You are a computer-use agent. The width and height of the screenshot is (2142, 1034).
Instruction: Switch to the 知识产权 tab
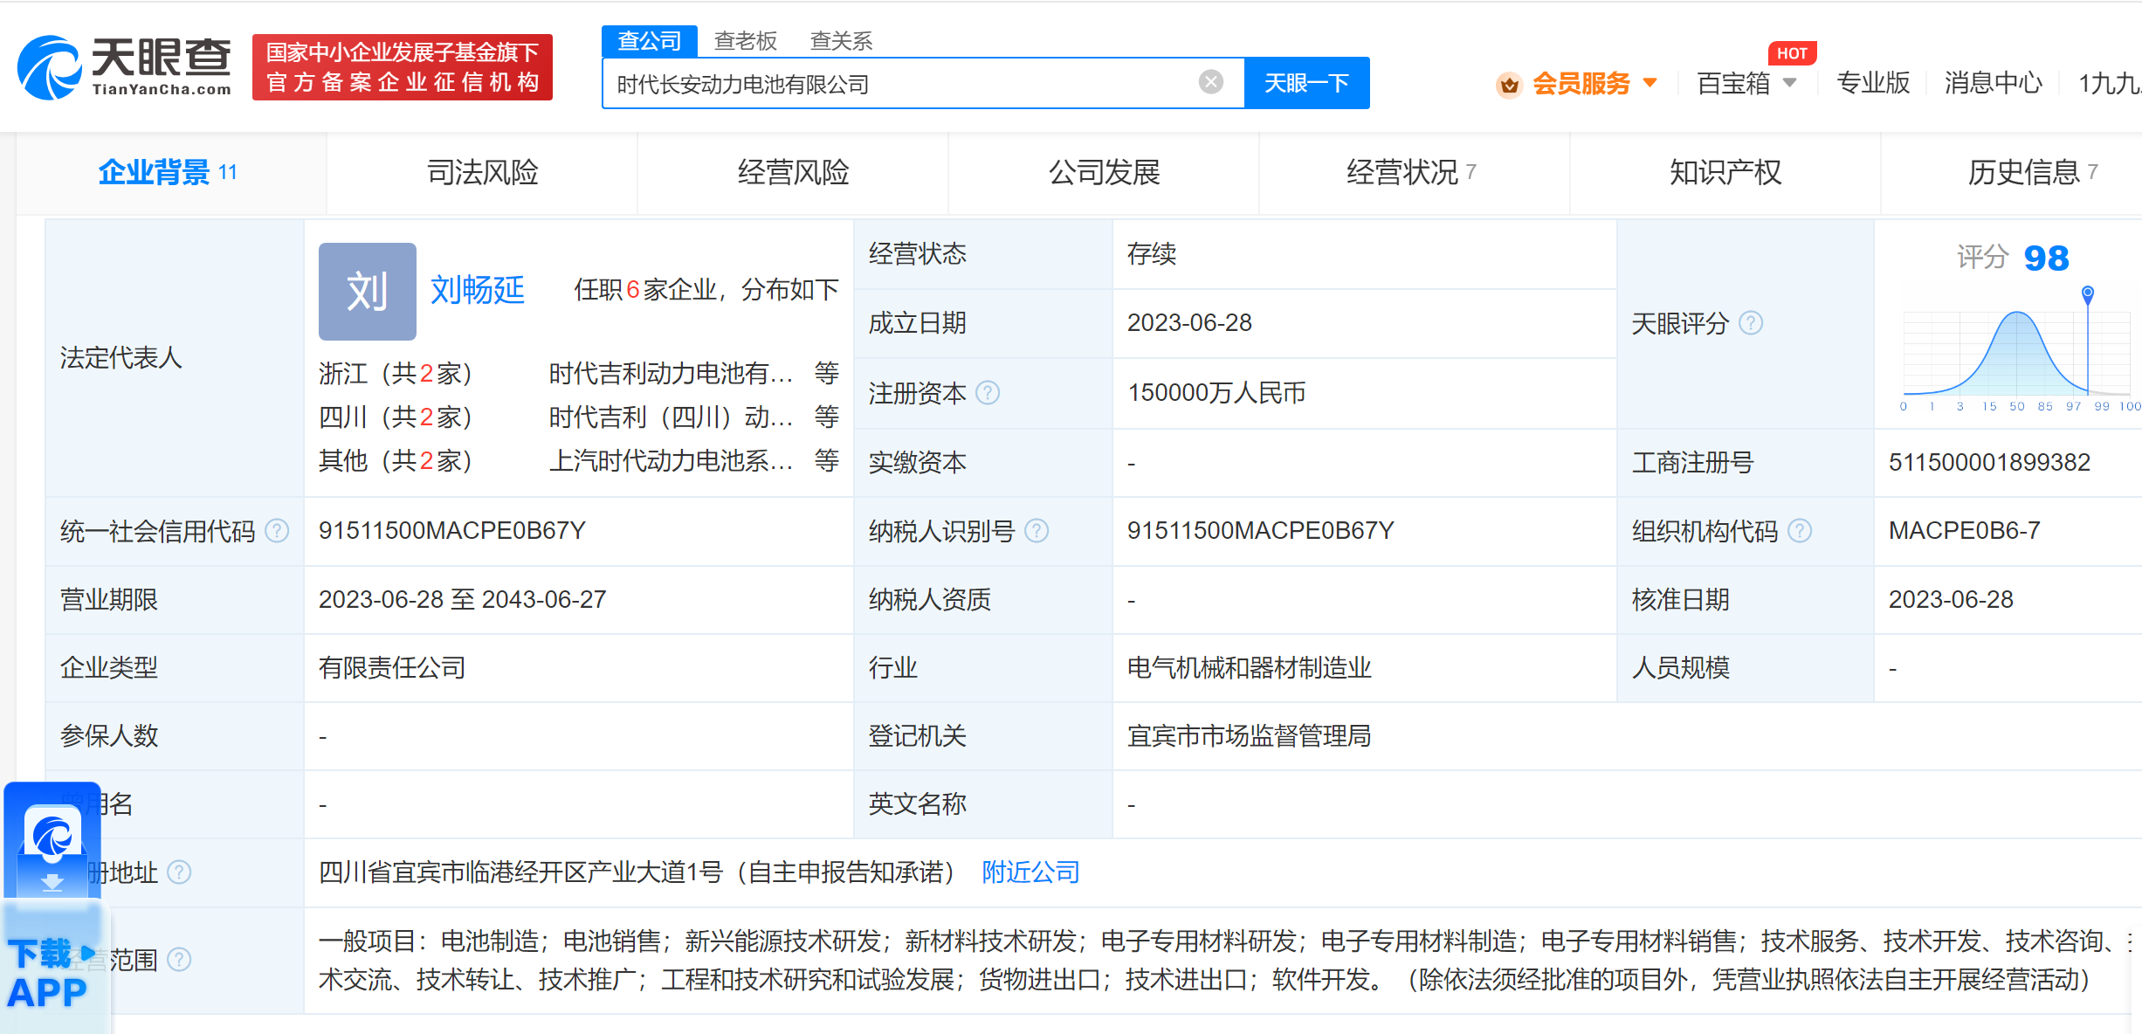click(1725, 172)
